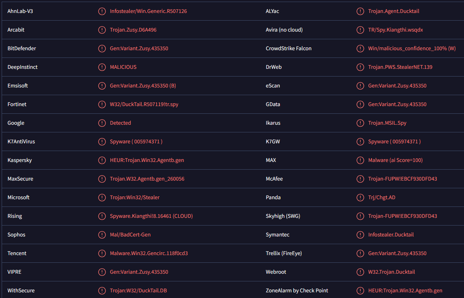Click the warning icon beside CrowdStrike Falcon result

coord(360,49)
